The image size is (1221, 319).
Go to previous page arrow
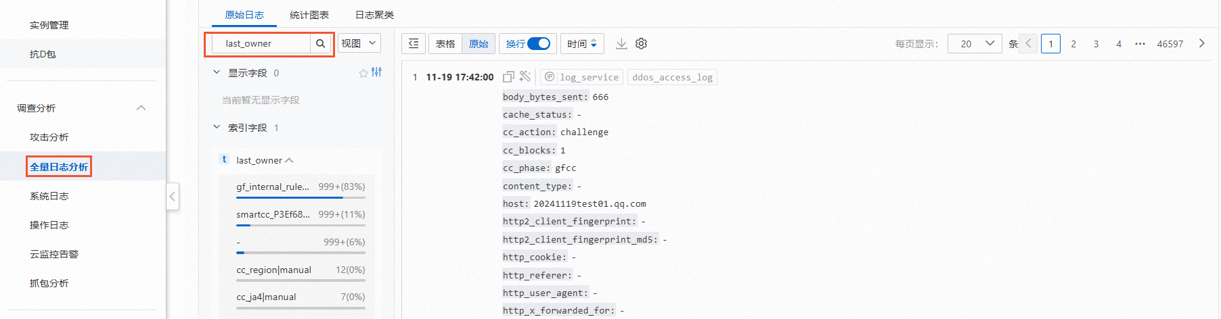tap(1028, 43)
